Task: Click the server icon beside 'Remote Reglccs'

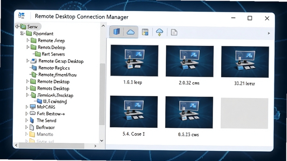Action: (x=34, y=68)
